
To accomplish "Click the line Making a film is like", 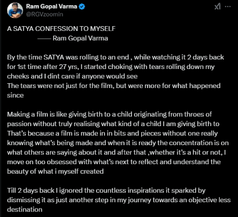I will point(109,114).
